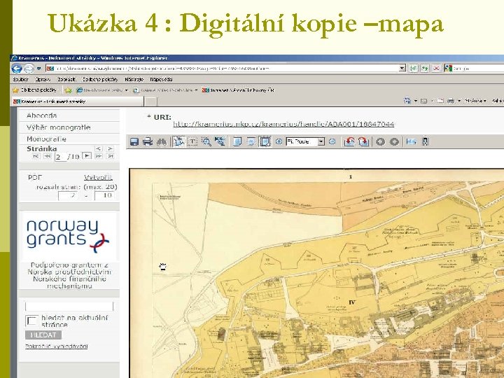Image resolution: width=504 pixels, height=378 pixels.
Task: Select the magnifier zoom tool icon
Action: pyautogui.click(x=206, y=141)
